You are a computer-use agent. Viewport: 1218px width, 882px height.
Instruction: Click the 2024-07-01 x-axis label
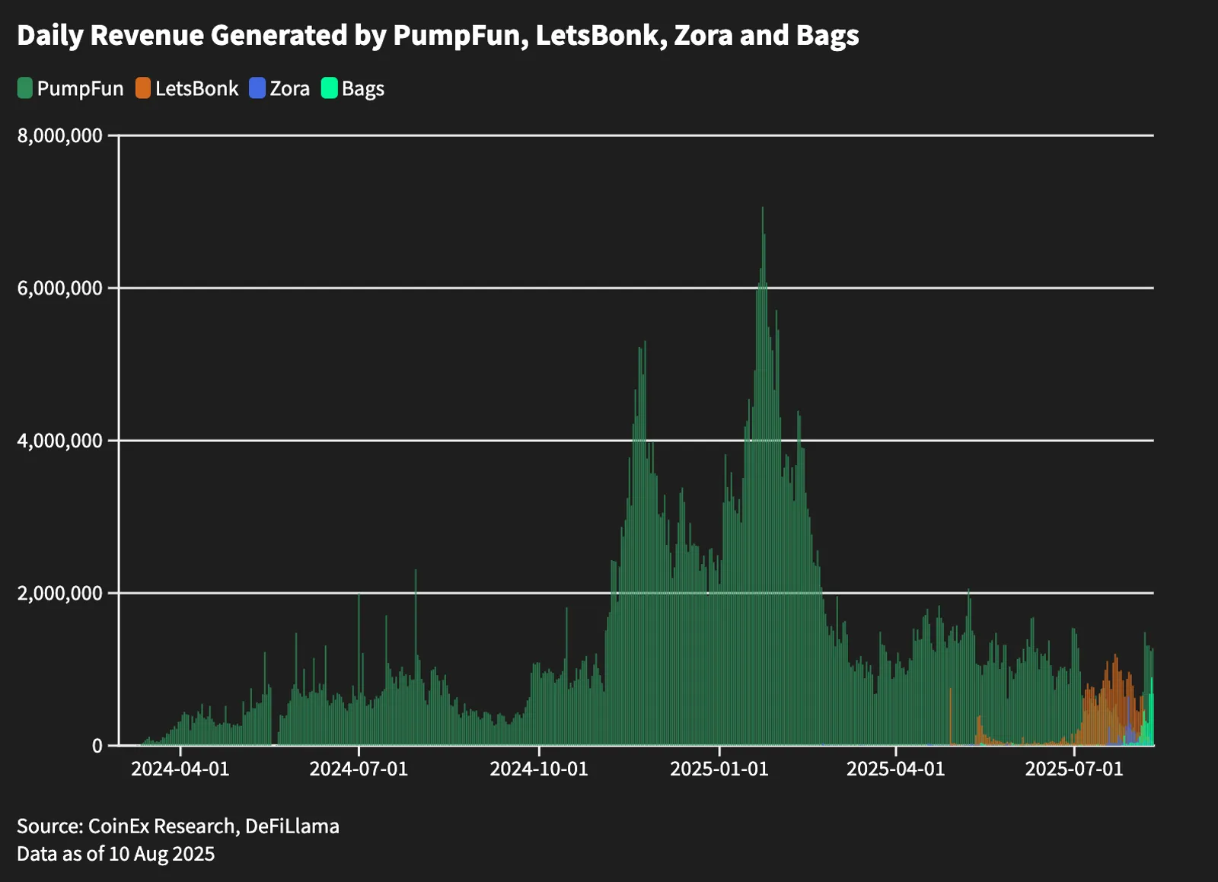359,769
